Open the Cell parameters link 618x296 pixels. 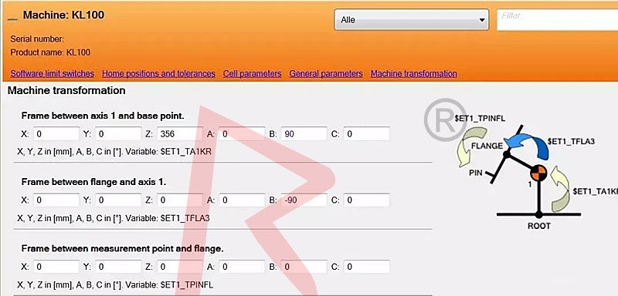pyautogui.click(x=253, y=73)
